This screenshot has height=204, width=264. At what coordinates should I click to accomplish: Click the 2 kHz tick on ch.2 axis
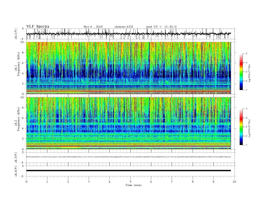23,139
